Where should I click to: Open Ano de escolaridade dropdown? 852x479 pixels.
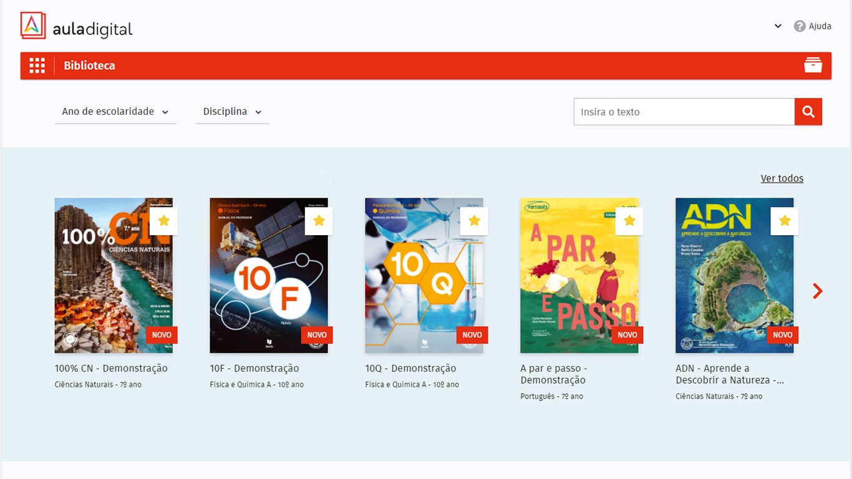tap(115, 112)
